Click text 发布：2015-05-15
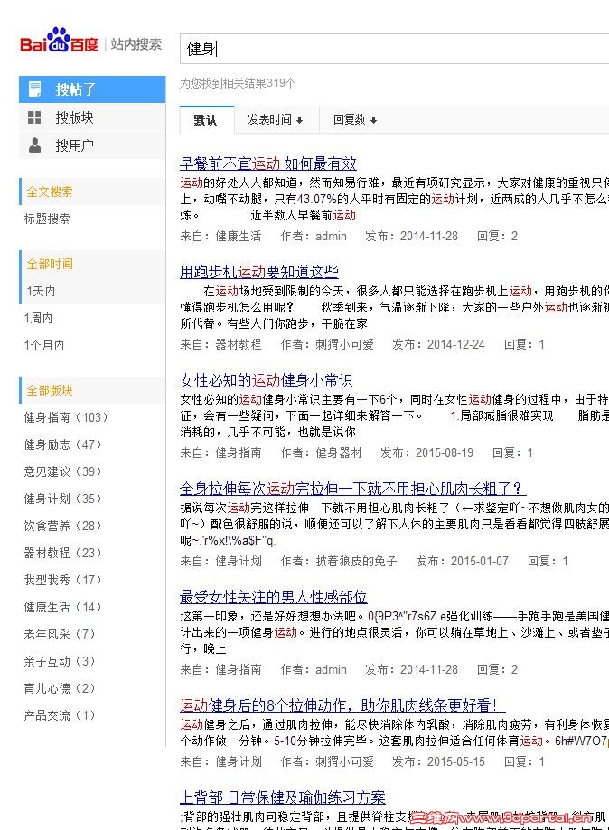This screenshot has height=830, width=609. 438,761
